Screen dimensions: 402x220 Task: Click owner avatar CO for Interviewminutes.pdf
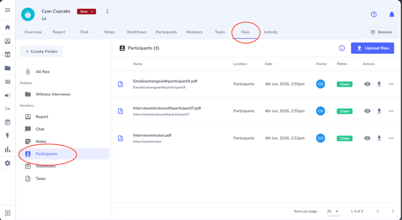(x=320, y=138)
